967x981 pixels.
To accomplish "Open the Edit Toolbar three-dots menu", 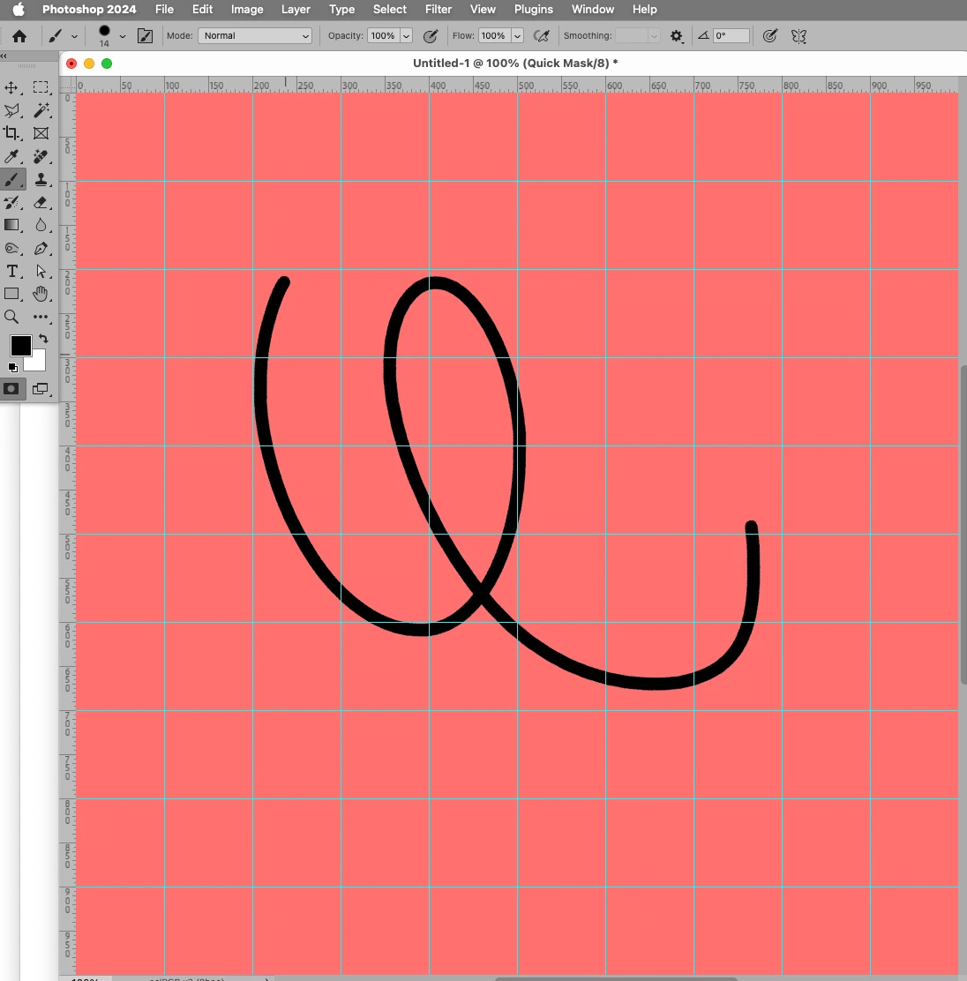I will point(41,317).
